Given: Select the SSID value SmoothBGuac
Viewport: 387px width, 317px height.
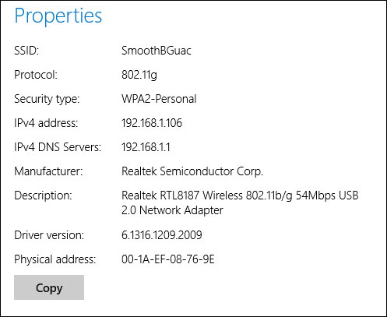Looking at the screenshot, I should coord(157,51).
